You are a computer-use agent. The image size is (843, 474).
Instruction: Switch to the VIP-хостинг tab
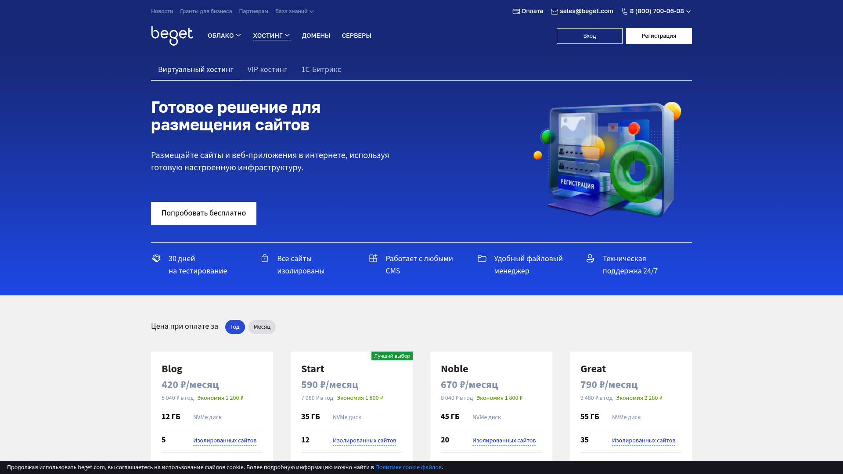(267, 69)
